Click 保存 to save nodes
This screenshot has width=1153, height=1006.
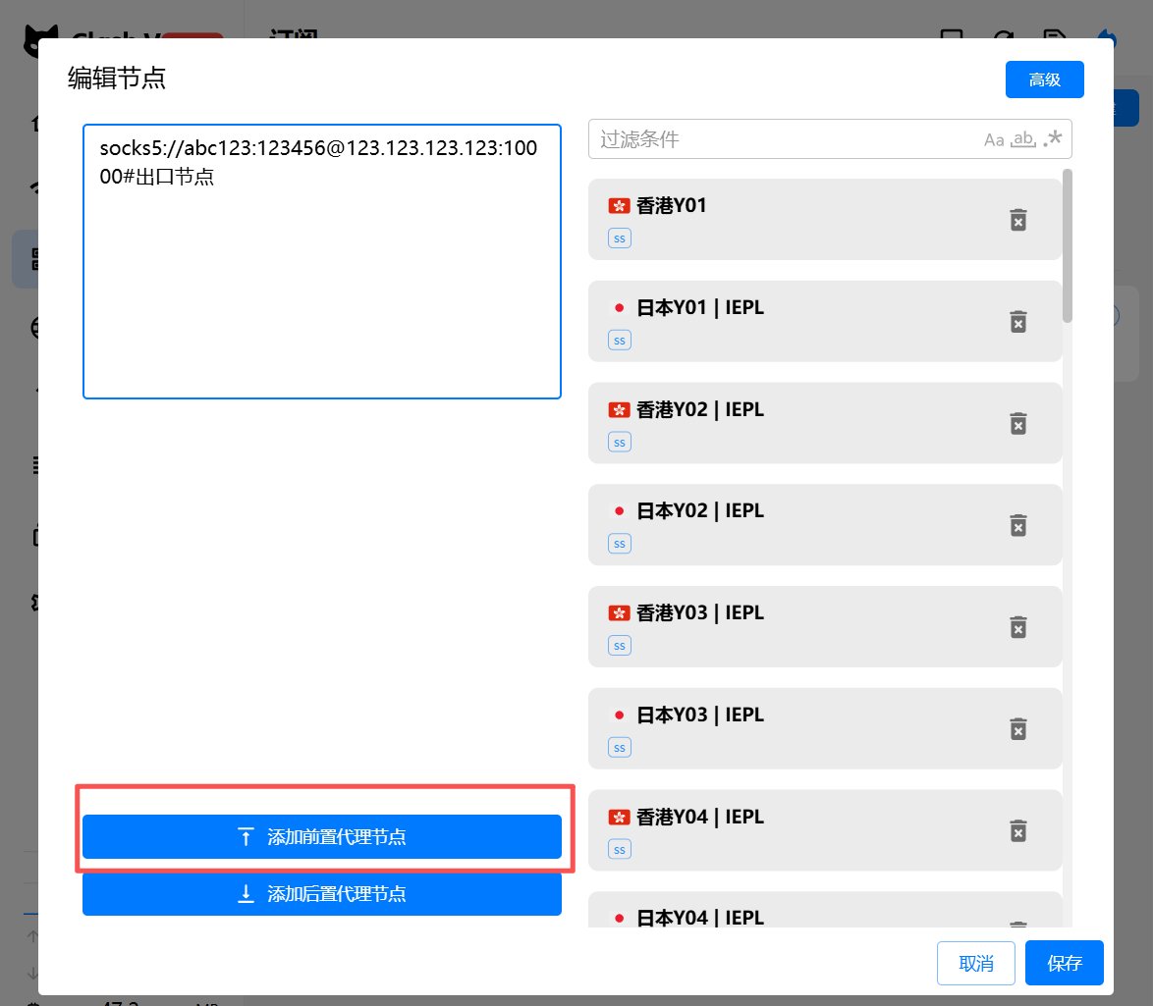[1064, 963]
